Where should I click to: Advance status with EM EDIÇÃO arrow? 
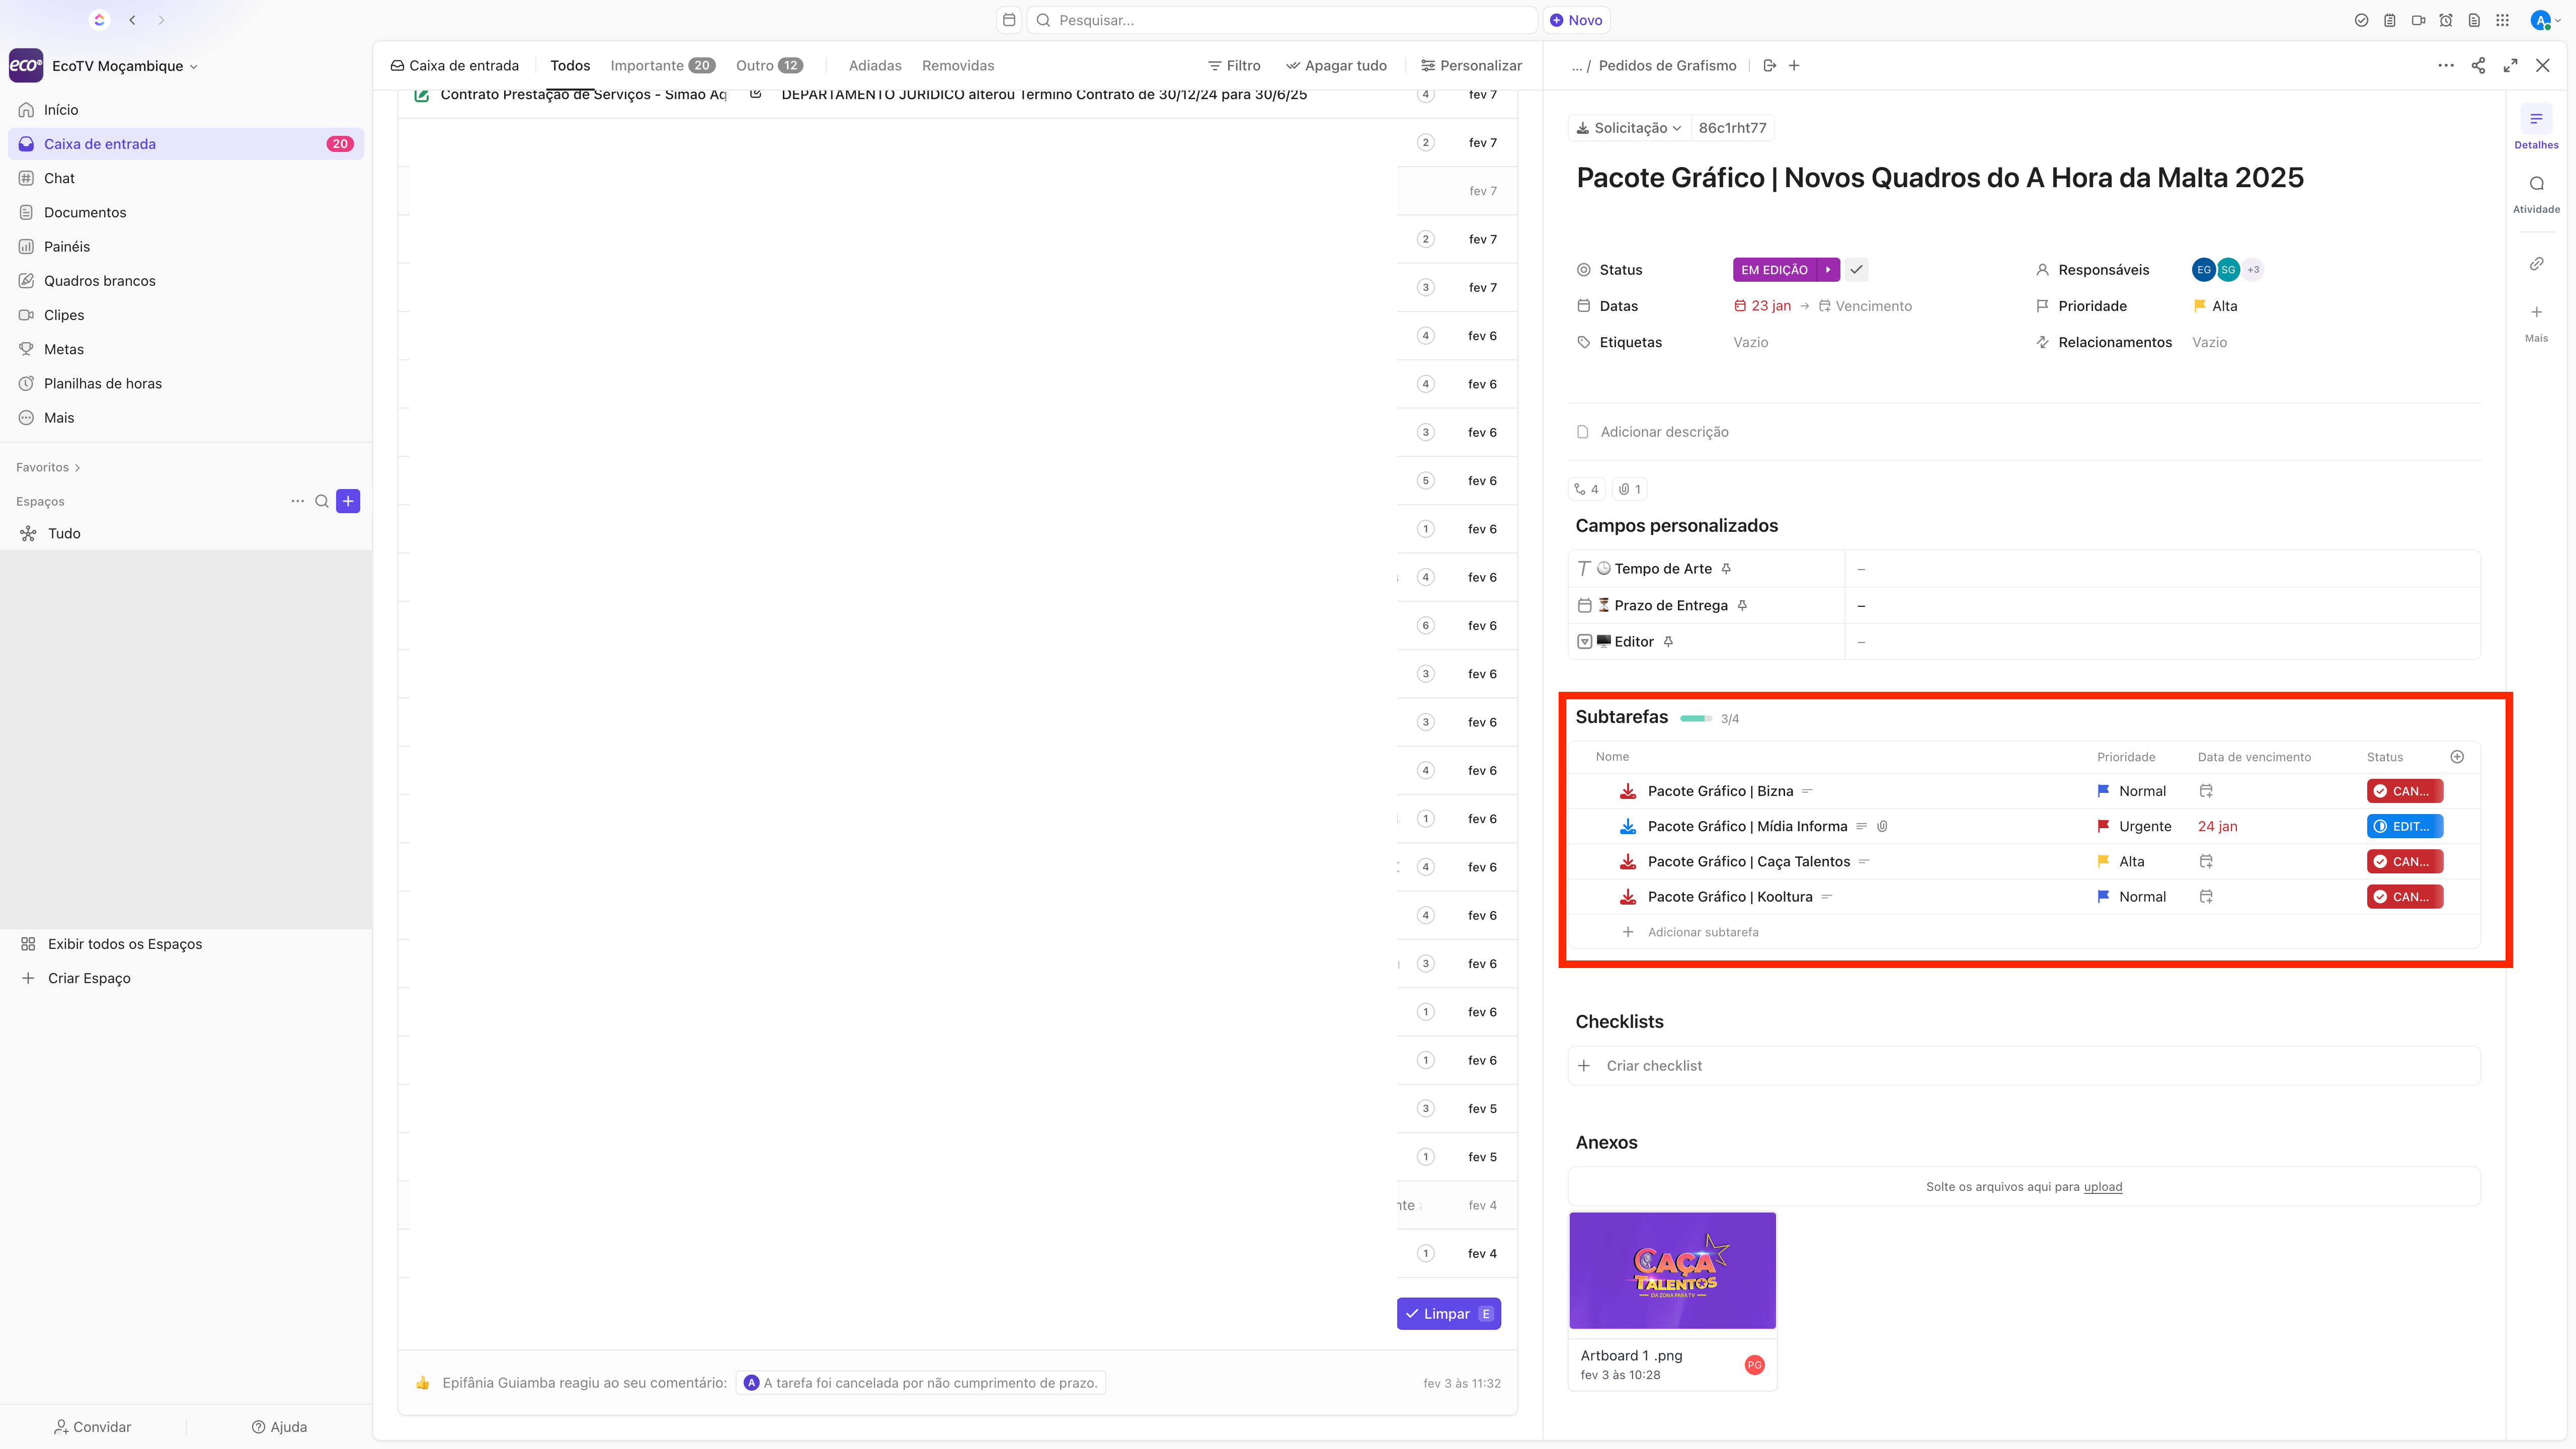pyautogui.click(x=1828, y=270)
